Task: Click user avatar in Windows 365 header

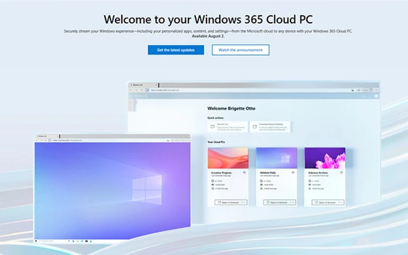Action: [x=376, y=96]
